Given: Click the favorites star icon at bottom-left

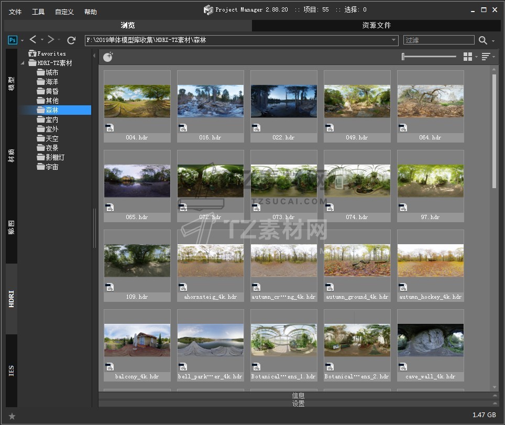Looking at the screenshot, I should click(x=12, y=416).
